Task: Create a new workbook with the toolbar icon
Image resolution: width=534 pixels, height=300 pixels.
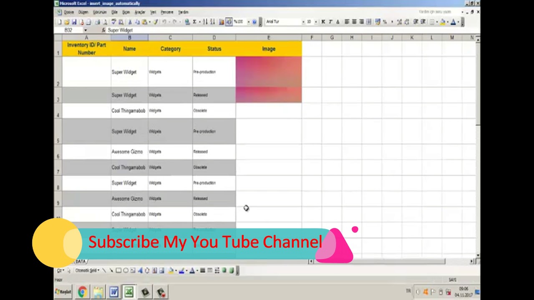Action: 60,22
